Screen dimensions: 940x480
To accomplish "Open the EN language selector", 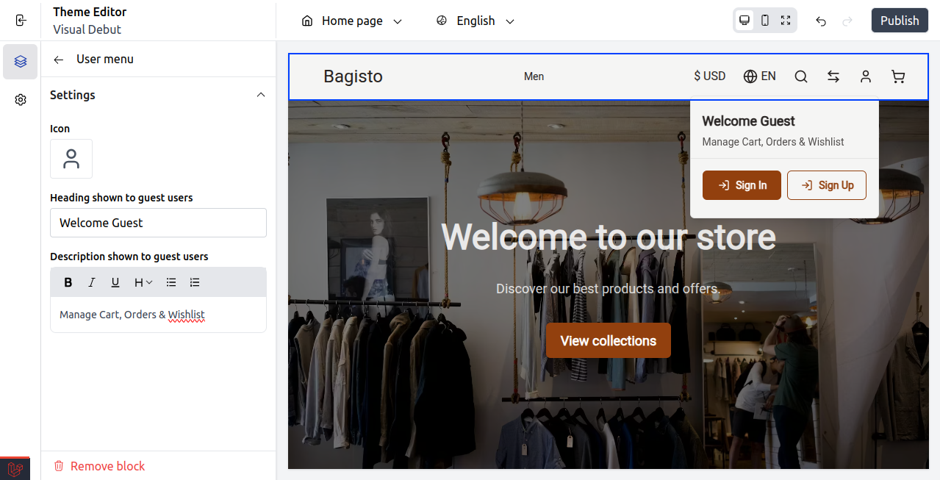I will click(x=760, y=76).
